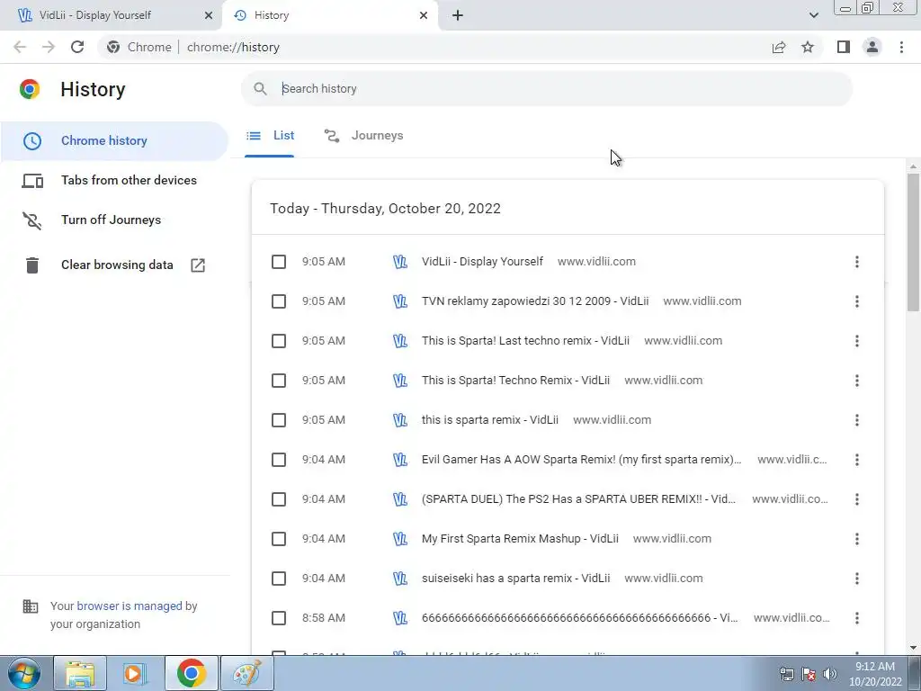Click the share page icon in address bar
The width and height of the screenshot is (921, 691).
pos(779,47)
